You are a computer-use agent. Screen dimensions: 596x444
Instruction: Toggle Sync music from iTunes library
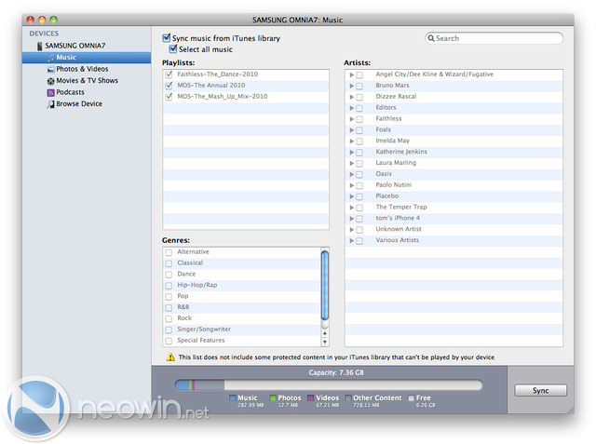(166, 38)
